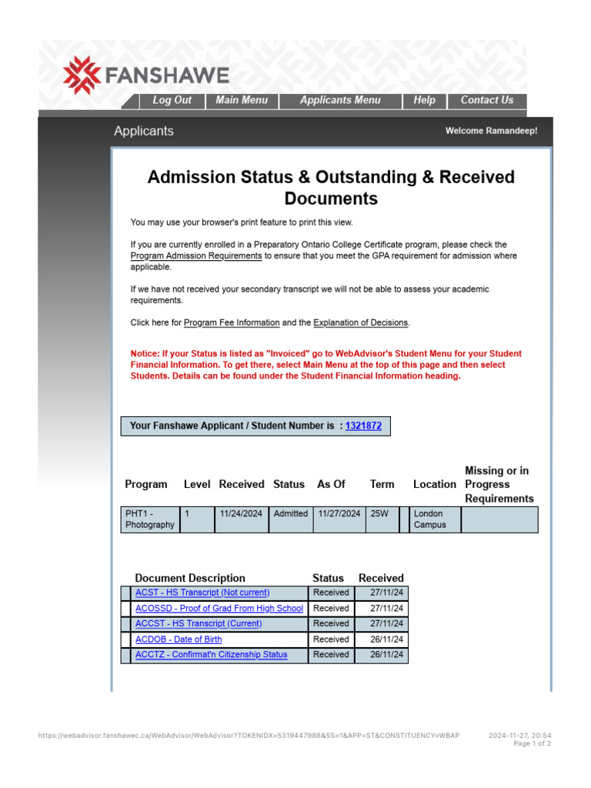Click the Page 1 of 2 footer text

(533, 743)
